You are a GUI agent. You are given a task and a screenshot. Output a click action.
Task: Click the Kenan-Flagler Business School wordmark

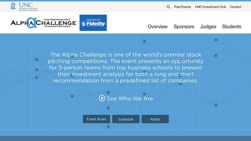pos(29,9)
